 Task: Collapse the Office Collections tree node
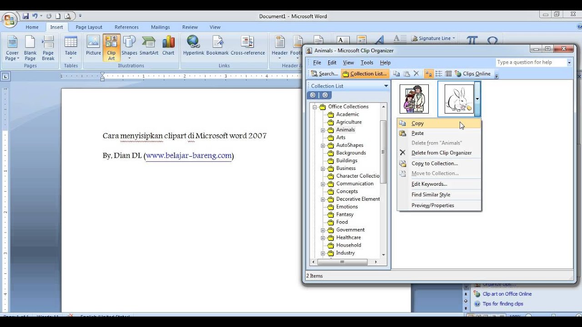click(x=315, y=107)
